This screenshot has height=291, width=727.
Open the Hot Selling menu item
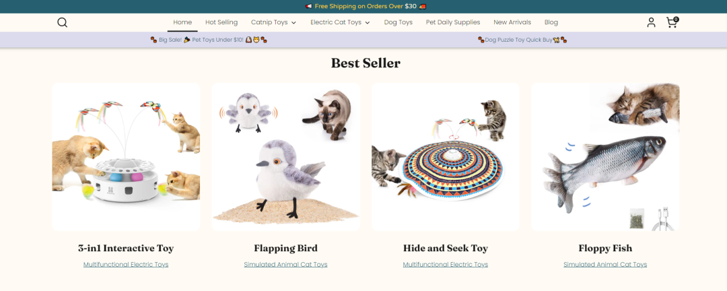221,22
